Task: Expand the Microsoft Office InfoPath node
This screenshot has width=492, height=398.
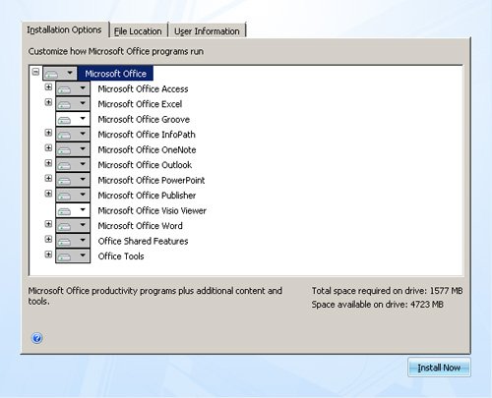Action: [48, 133]
